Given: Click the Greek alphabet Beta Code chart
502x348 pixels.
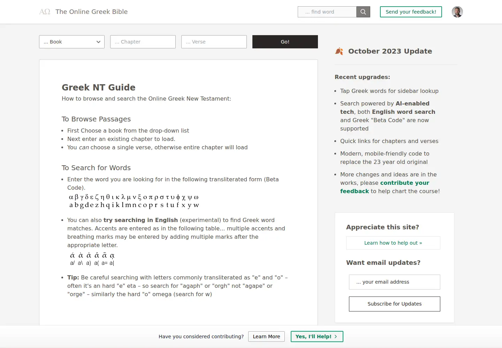Looking at the screenshot, I should click(134, 201).
